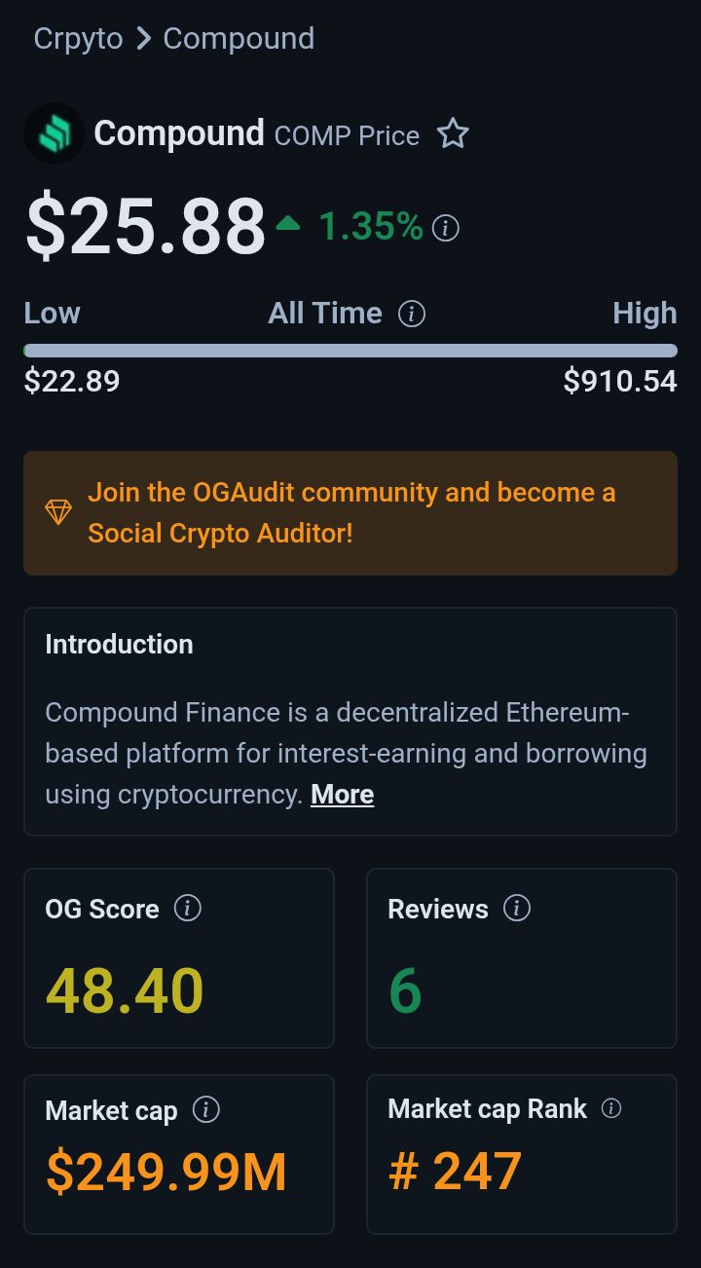The width and height of the screenshot is (701, 1268).
Task: Tap the diamond icon in OGAudit banner
Action: tap(58, 512)
